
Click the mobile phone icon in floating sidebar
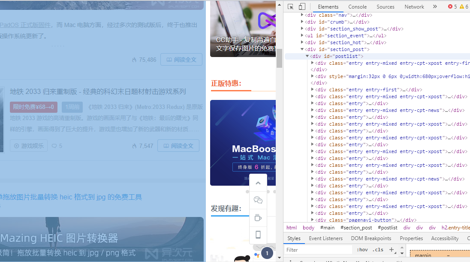[258, 235]
